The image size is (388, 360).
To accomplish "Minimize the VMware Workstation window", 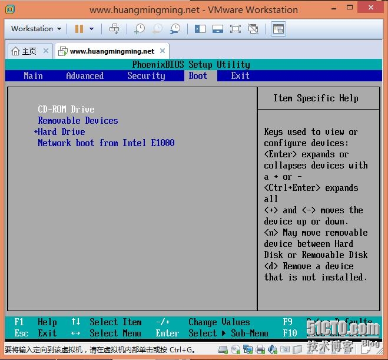I will [334, 8].
